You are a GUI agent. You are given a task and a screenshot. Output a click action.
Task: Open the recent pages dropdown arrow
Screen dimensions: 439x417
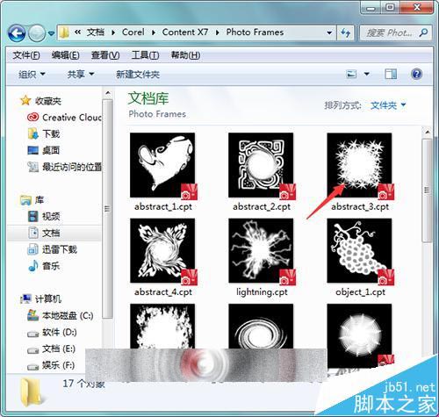pyautogui.click(x=51, y=33)
